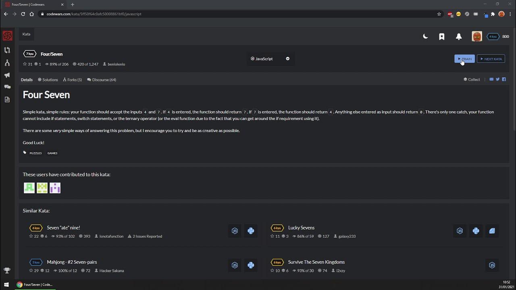Toggle dark mode moon icon

coord(425,37)
